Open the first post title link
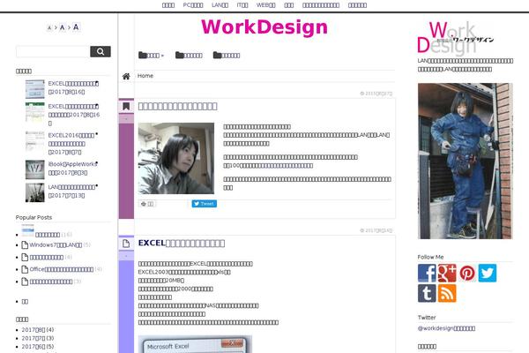Viewport: 529px width, 353px height. [x=177, y=106]
